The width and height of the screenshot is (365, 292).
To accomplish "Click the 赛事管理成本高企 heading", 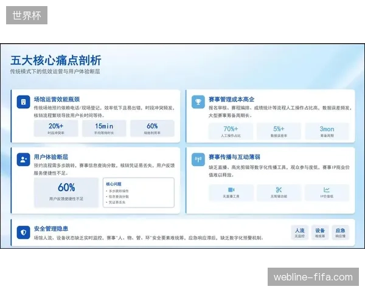I will (x=231, y=99).
